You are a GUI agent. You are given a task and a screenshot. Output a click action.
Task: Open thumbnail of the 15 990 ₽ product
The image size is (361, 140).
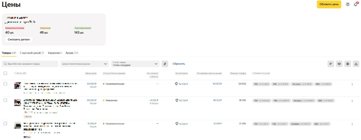[x=18, y=126]
